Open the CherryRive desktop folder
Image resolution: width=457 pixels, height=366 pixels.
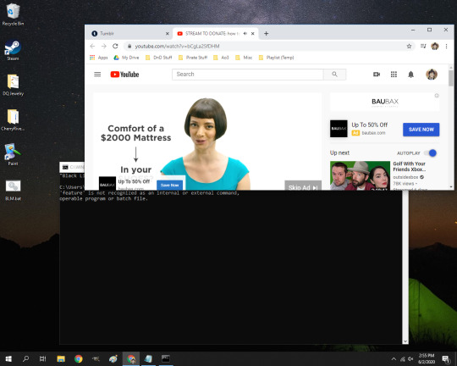click(13, 120)
